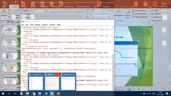Open the Help menu in Python Shell
Screen dimensions: 171x96
(59, 25)
